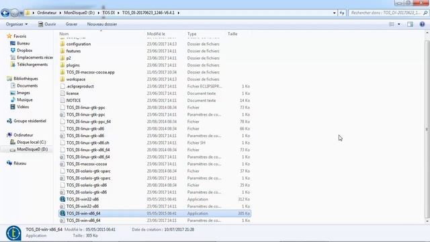Select the plugins folder icon
The width and height of the screenshot is (430, 242).
(x=62, y=65)
